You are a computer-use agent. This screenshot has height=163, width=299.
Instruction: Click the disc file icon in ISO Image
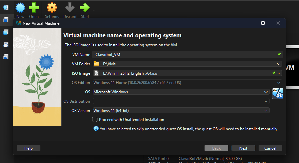[x=96, y=73]
